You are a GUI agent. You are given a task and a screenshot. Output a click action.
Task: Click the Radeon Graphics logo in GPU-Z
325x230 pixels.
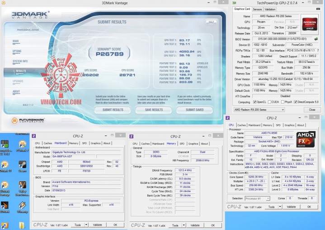coord(310,24)
